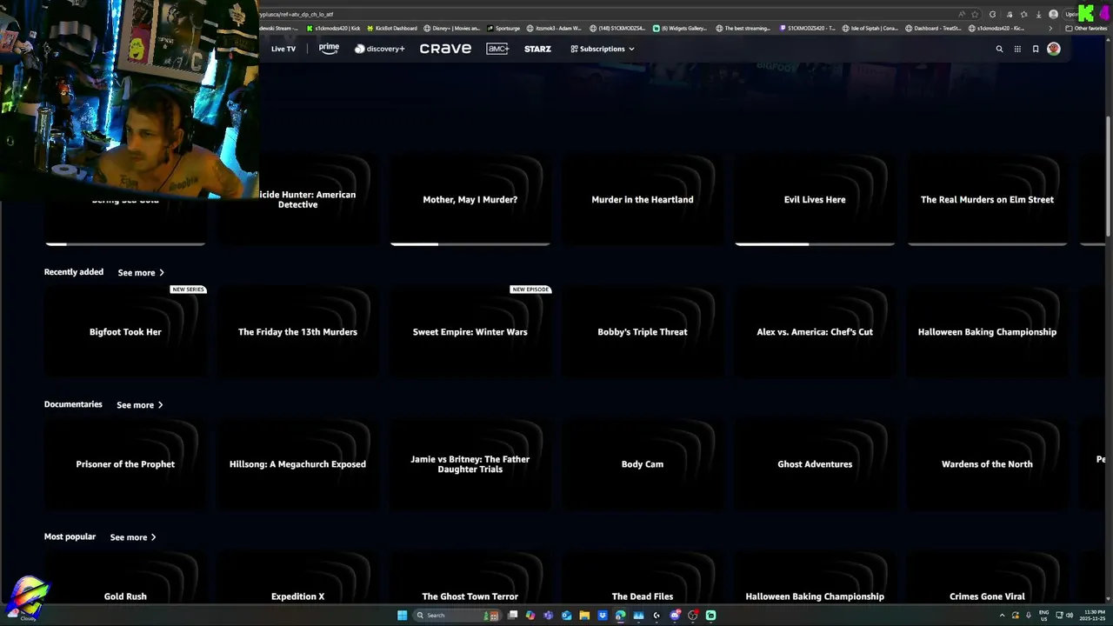Open Alex vs. America: Chef's Cut card
This screenshot has width=1113, height=626.
(x=815, y=332)
